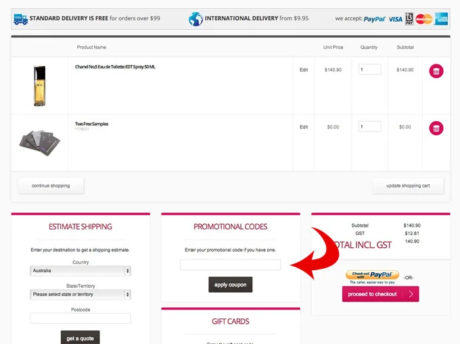This screenshot has height=344, width=460.
Task: Focus the promotional code input field
Action: pyautogui.click(x=230, y=265)
